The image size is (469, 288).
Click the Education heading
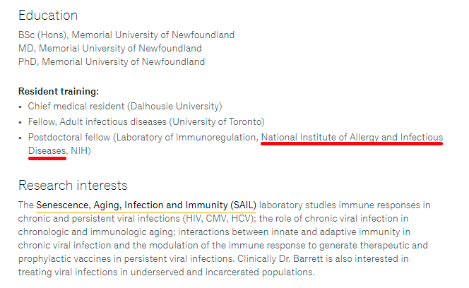(48, 16)
